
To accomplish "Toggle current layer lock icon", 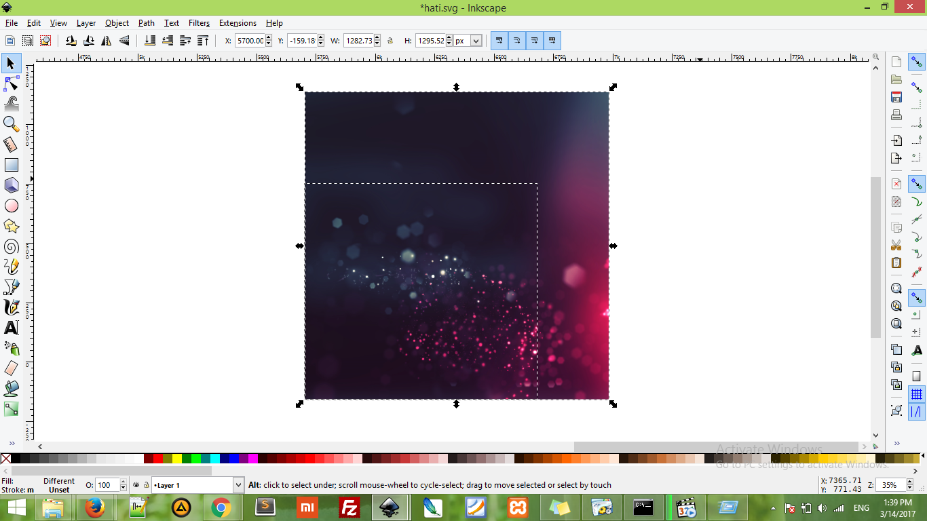I will (x=146, y=485).
